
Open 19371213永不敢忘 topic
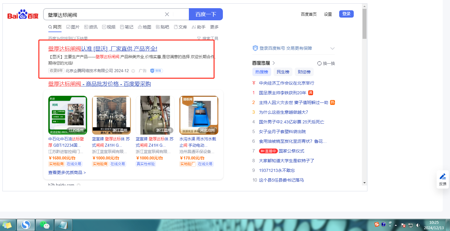[277, 170]
